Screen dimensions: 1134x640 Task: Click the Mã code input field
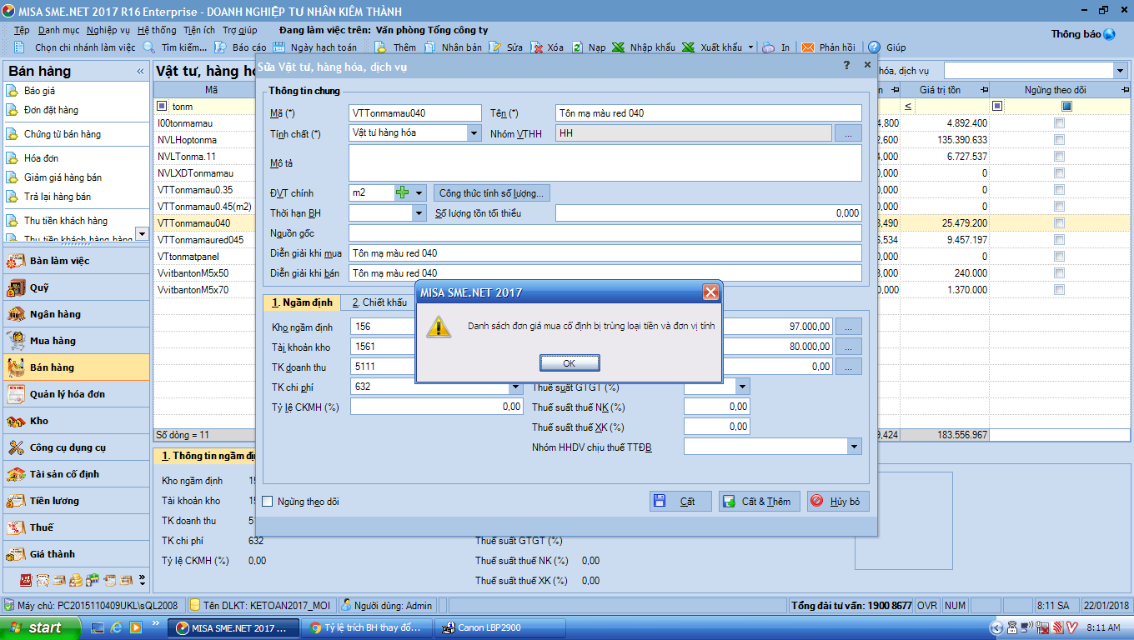415,113
